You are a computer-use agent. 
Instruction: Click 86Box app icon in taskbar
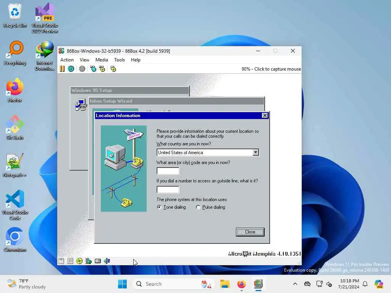click(x=259, y=284)
